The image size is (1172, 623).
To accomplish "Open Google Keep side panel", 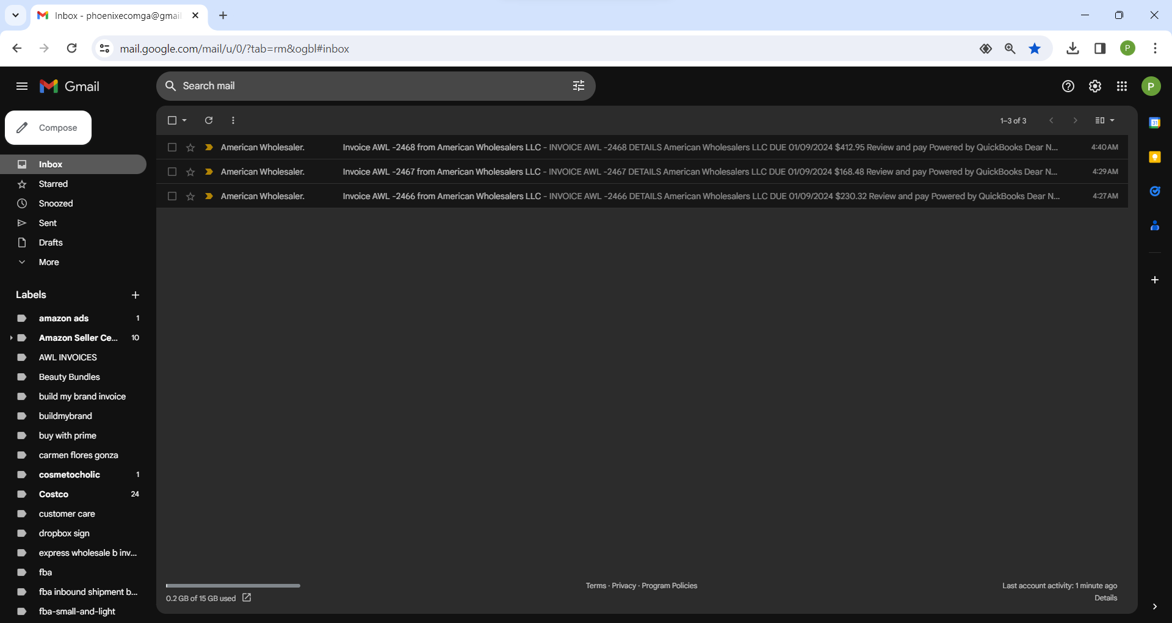I will coord(1155,157).
